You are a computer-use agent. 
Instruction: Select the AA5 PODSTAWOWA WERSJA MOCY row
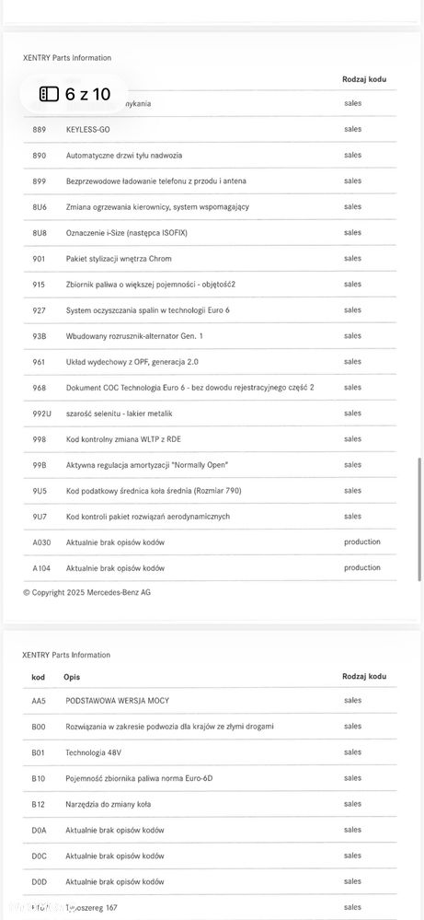tap(210, 701)
